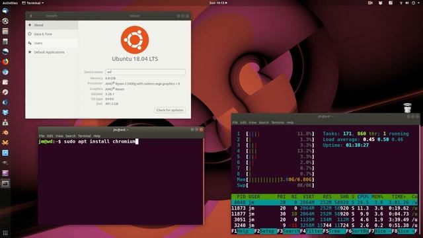Open Search menu in the apt install terminal
The height and width of the screenshot is (238, 423).
tap(71, 136)
